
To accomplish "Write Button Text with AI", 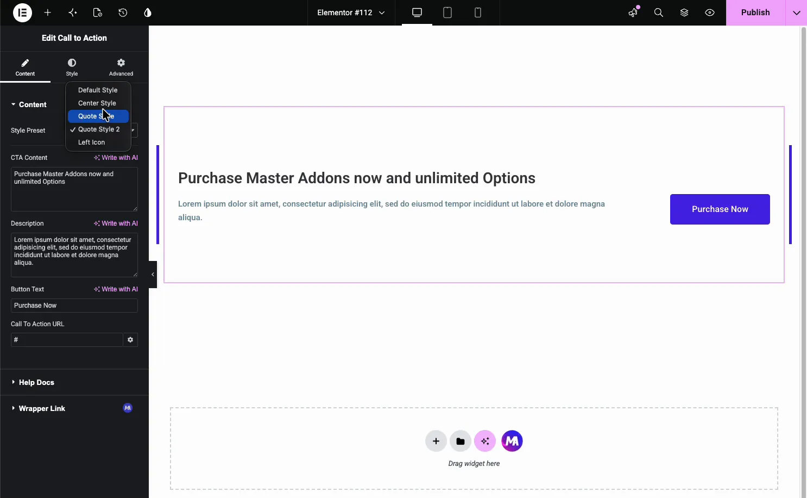I will point(116,289).
